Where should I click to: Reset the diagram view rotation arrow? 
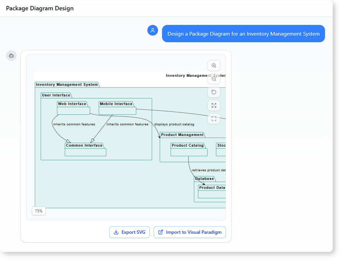click(x=214, y=92)
